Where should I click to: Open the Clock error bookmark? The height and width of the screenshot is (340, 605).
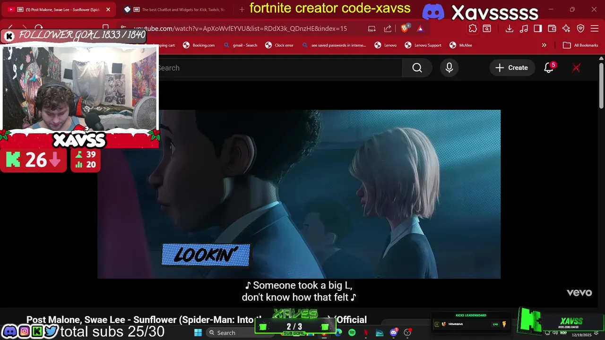click(x=279, y=45)
